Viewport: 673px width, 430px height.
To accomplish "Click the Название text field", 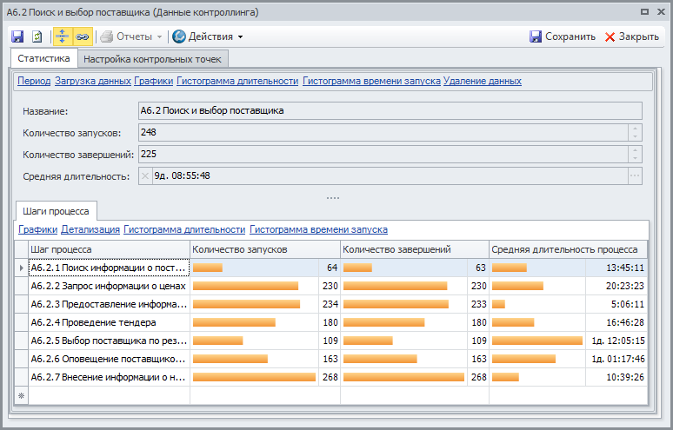I will [390, 110].
